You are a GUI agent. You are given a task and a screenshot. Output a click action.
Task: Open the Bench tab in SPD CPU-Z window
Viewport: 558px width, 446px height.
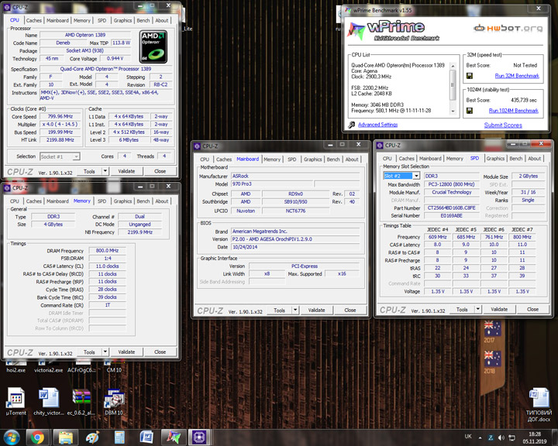click(516, 159)
